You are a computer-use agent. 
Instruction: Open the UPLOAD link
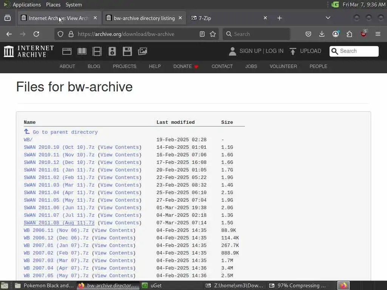(311, 51)
